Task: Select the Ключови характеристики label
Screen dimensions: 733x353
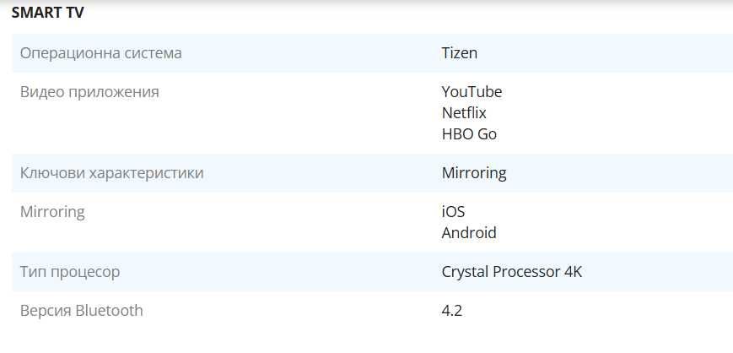Action: tap(111, 173)
